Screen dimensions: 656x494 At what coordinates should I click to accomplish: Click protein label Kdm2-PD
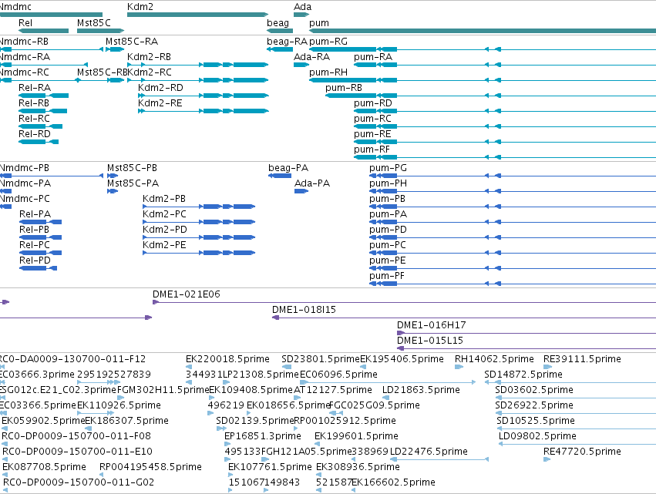pos(165,230)
